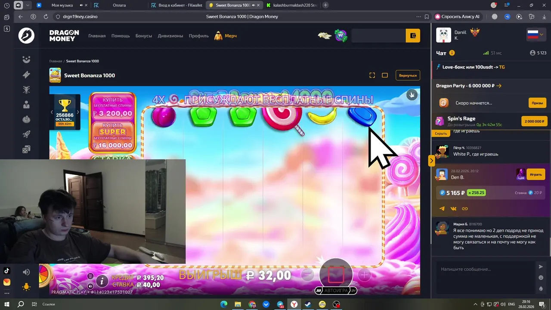Collapse the chat panel with the yellow arrow
Viewport: 551px width, 310px height.
point(431,161)
